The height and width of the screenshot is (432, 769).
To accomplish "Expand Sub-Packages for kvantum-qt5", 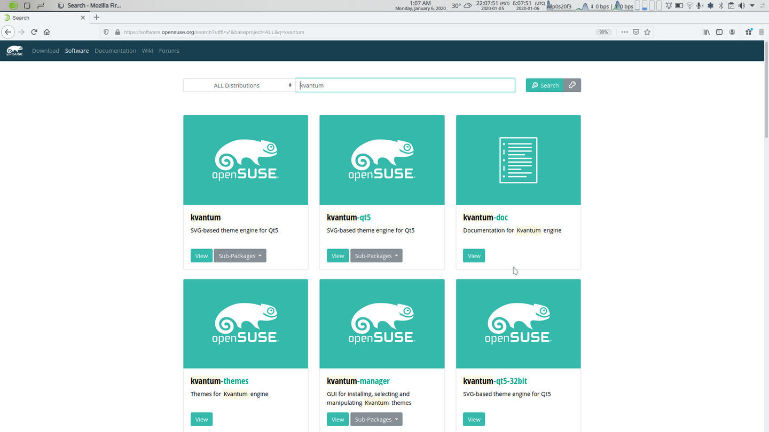I will [376, 256].
